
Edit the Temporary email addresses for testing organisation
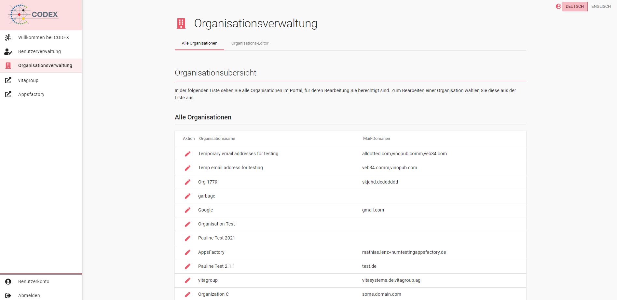coord(187,154)
